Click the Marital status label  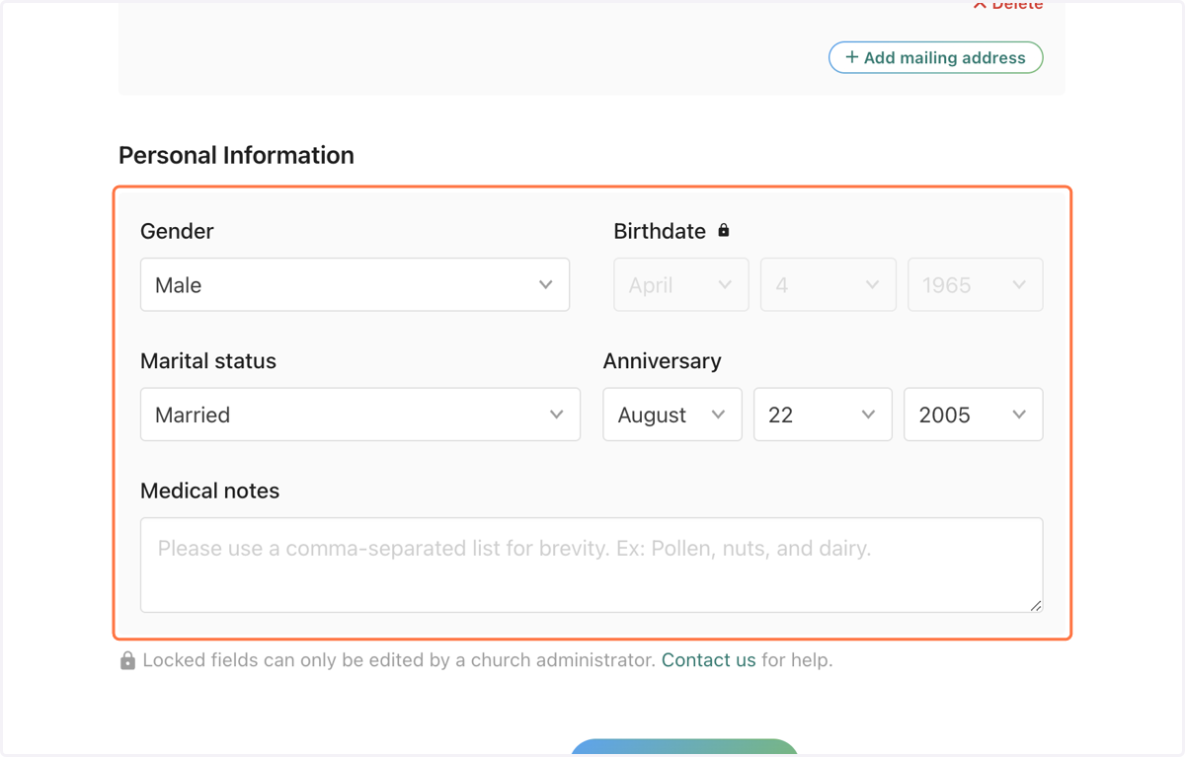(x=208, y=361)
